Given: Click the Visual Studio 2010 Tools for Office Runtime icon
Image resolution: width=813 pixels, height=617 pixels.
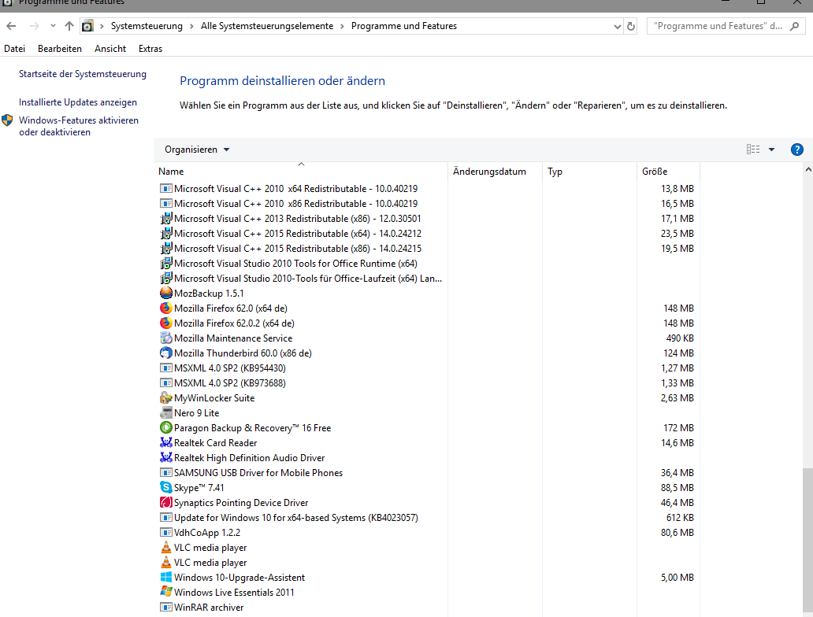Looking at the screenshot, I should pos(166,263).
